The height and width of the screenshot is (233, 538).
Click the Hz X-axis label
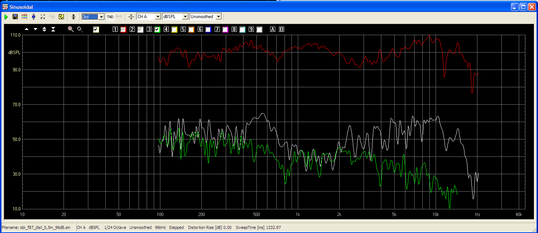point(477,215)
